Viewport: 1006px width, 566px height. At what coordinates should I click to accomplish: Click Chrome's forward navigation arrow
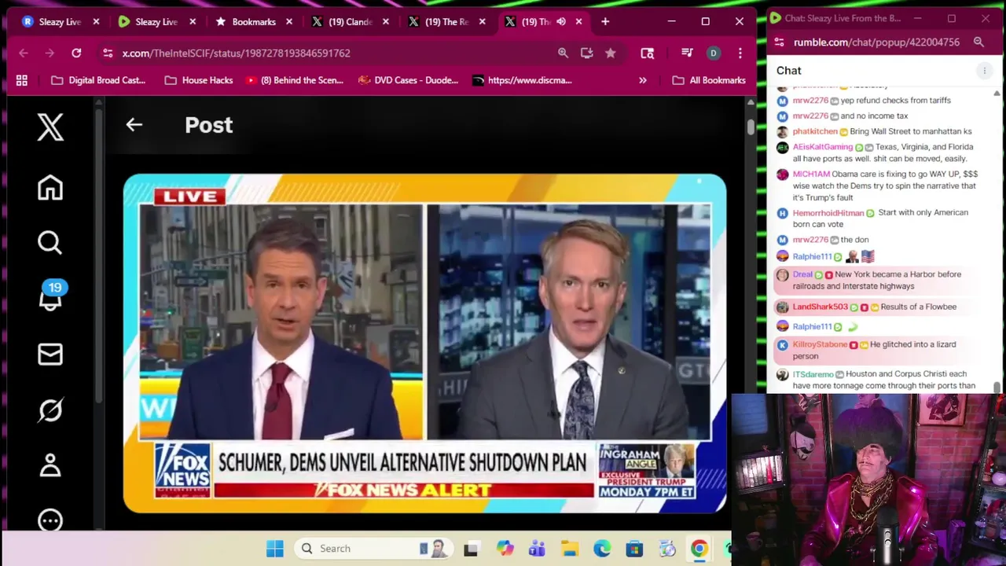[x=50, y=53]
